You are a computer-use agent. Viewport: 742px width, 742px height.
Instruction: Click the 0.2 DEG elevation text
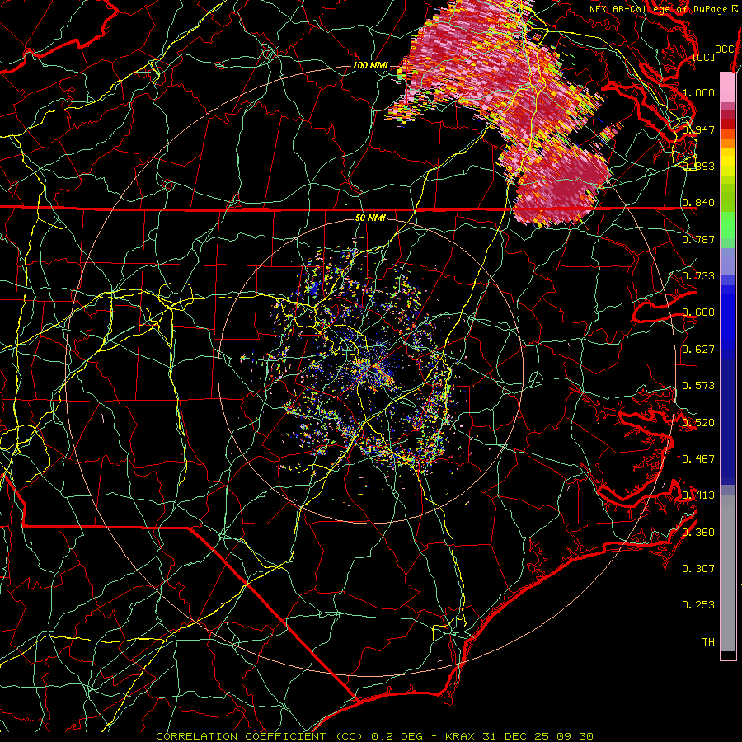(396, 736)
